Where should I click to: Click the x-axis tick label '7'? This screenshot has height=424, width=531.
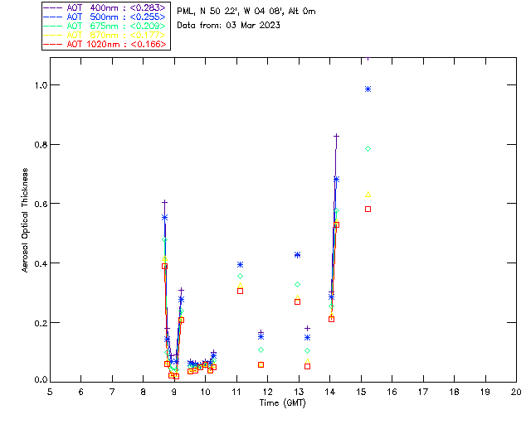click(x=112, y=392)
